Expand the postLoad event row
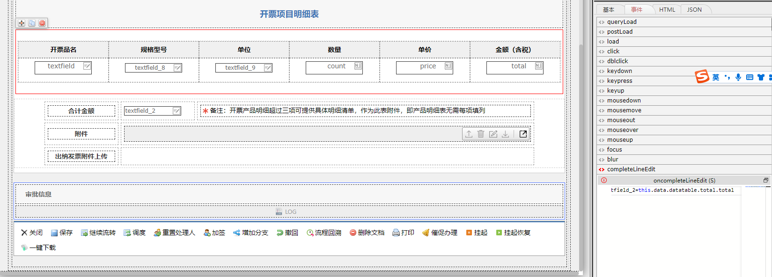This screenshot has width=772, height=277. [x=684, y=32]
